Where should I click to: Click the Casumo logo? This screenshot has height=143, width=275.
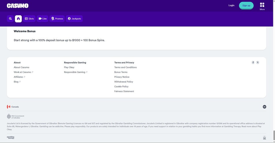point(18,5)
